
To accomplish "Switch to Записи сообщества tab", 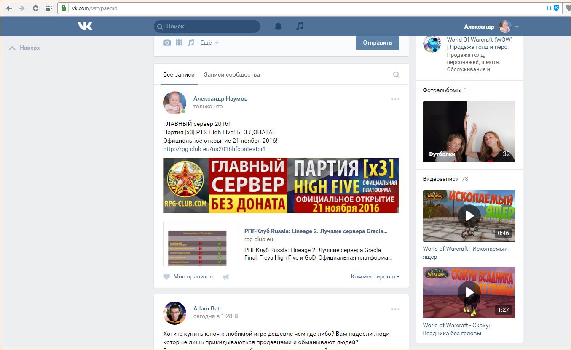I will pos(232,75).
